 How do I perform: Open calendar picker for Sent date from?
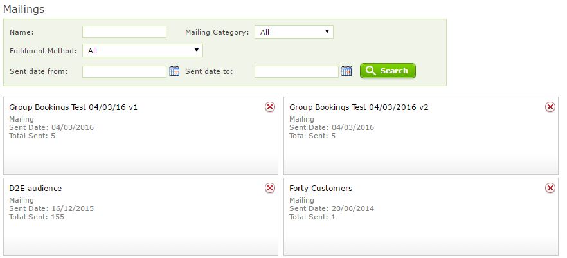coord(174,71)
